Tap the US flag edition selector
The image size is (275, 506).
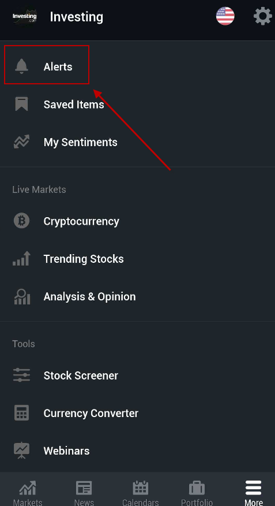225,16
